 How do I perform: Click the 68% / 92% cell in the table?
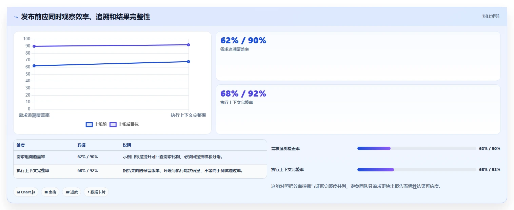[x=87, y=171]
